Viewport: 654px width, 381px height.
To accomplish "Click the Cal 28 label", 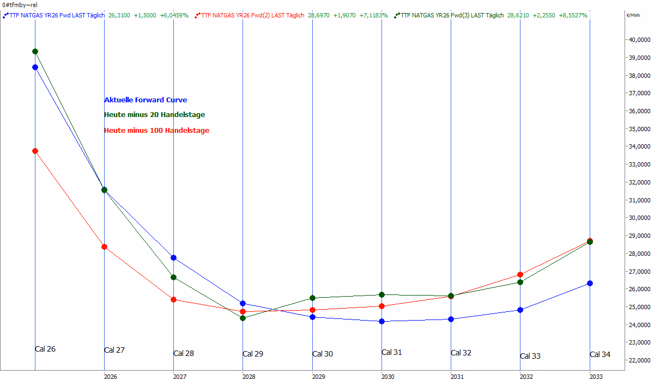I will pyautogui.click(x=184, y=353).
